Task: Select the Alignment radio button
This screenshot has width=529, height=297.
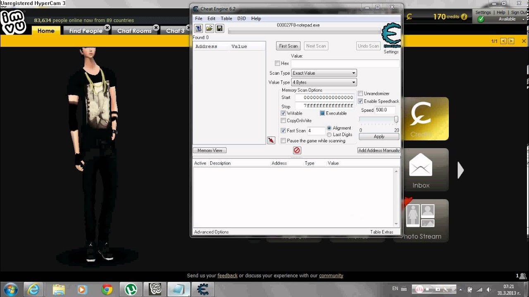Action: point(329,128)
